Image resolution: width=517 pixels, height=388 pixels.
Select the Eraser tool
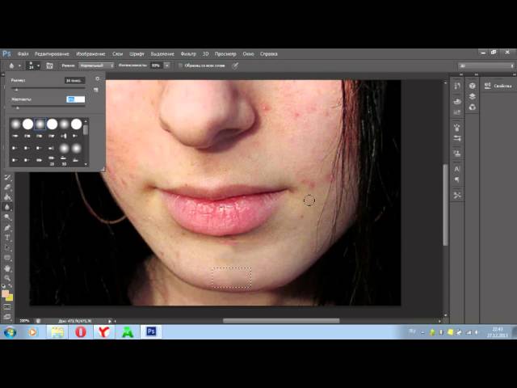(x=7, y=187)
